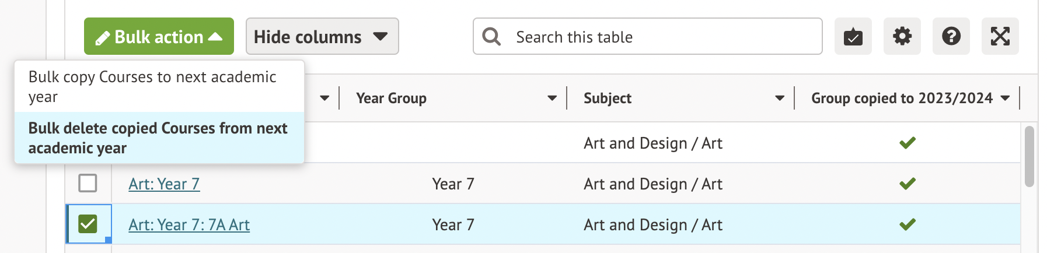Click the calendar check icon button

pyautogui.click(x=853, y=37)
